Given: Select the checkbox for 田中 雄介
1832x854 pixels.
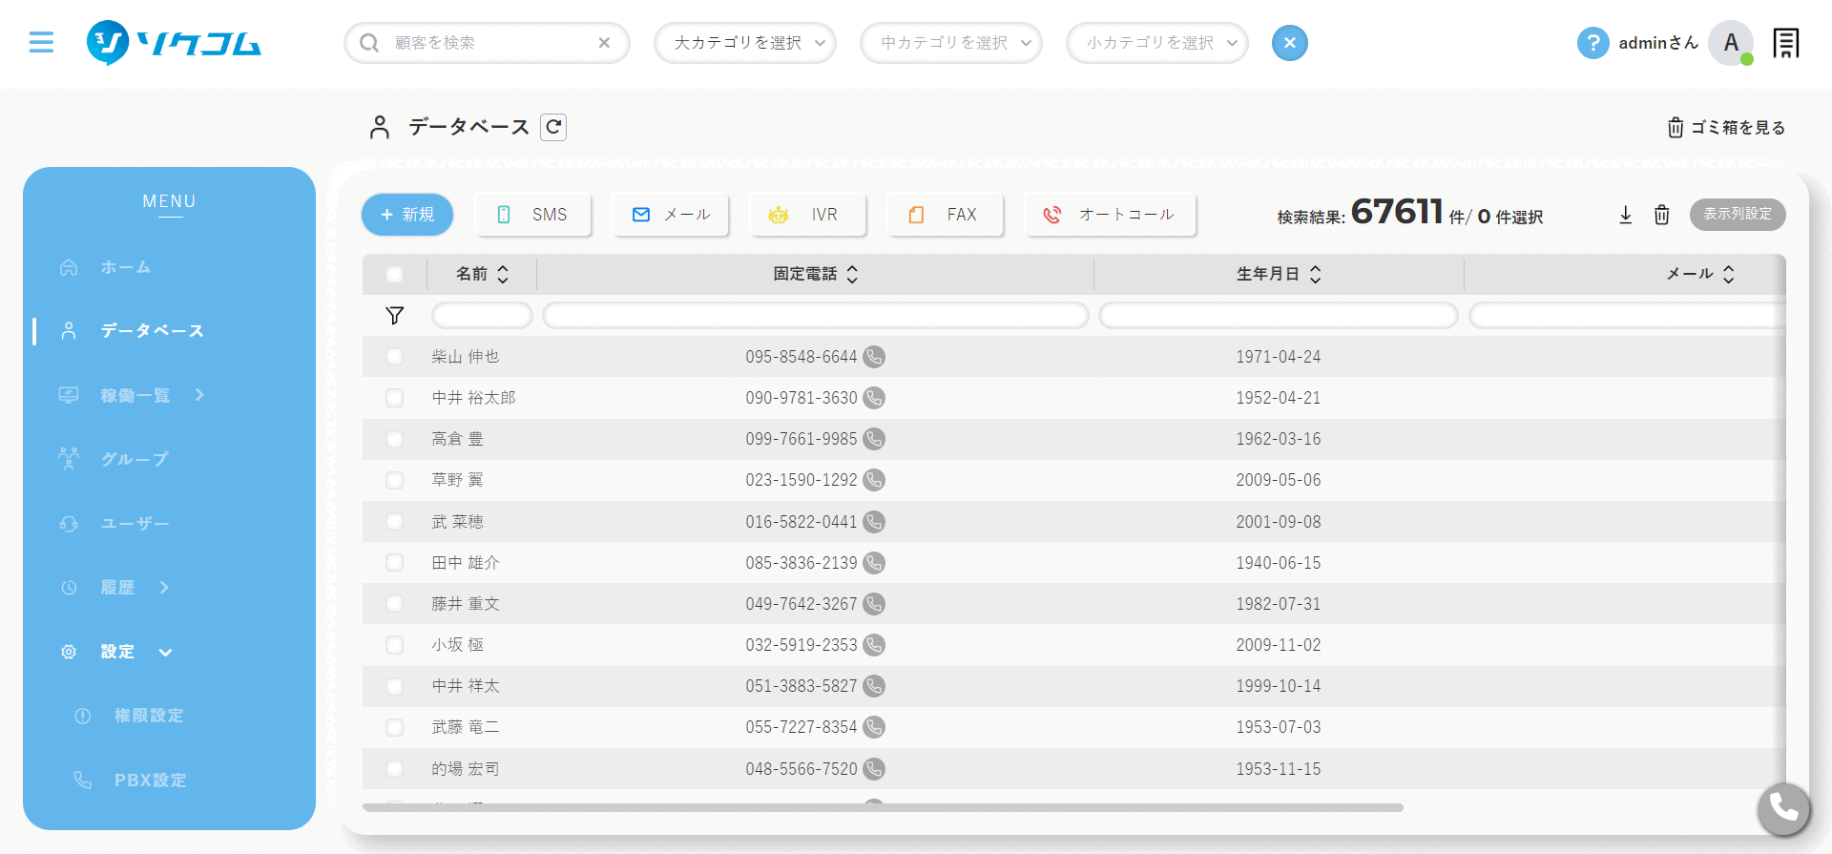Looking at the screenshot, I should [394, 563].
